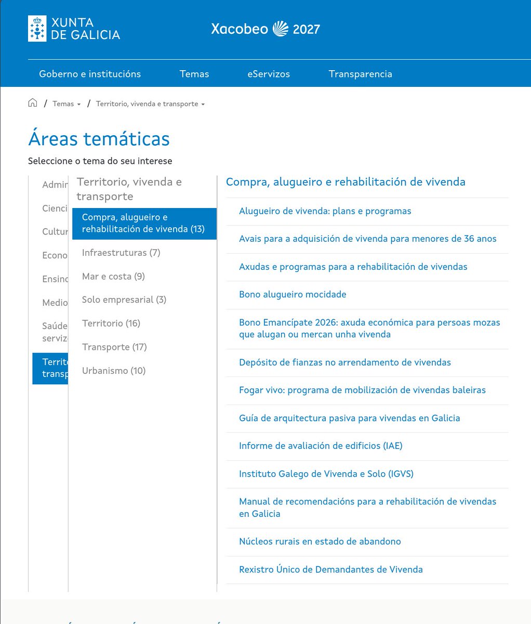This screenshot has height=624, width=531.
Task: Open the Temas main menu item
Action: tap(194, 74)
